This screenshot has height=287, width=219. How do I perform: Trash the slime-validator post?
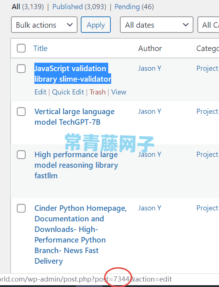[x=98, y=92]
